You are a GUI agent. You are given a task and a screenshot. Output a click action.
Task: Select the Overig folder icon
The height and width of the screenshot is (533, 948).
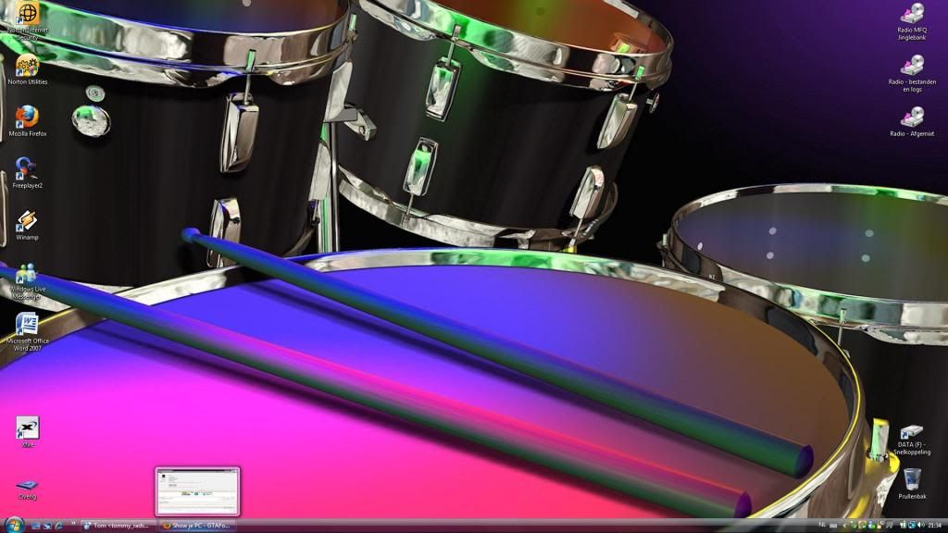pos(27,490)
